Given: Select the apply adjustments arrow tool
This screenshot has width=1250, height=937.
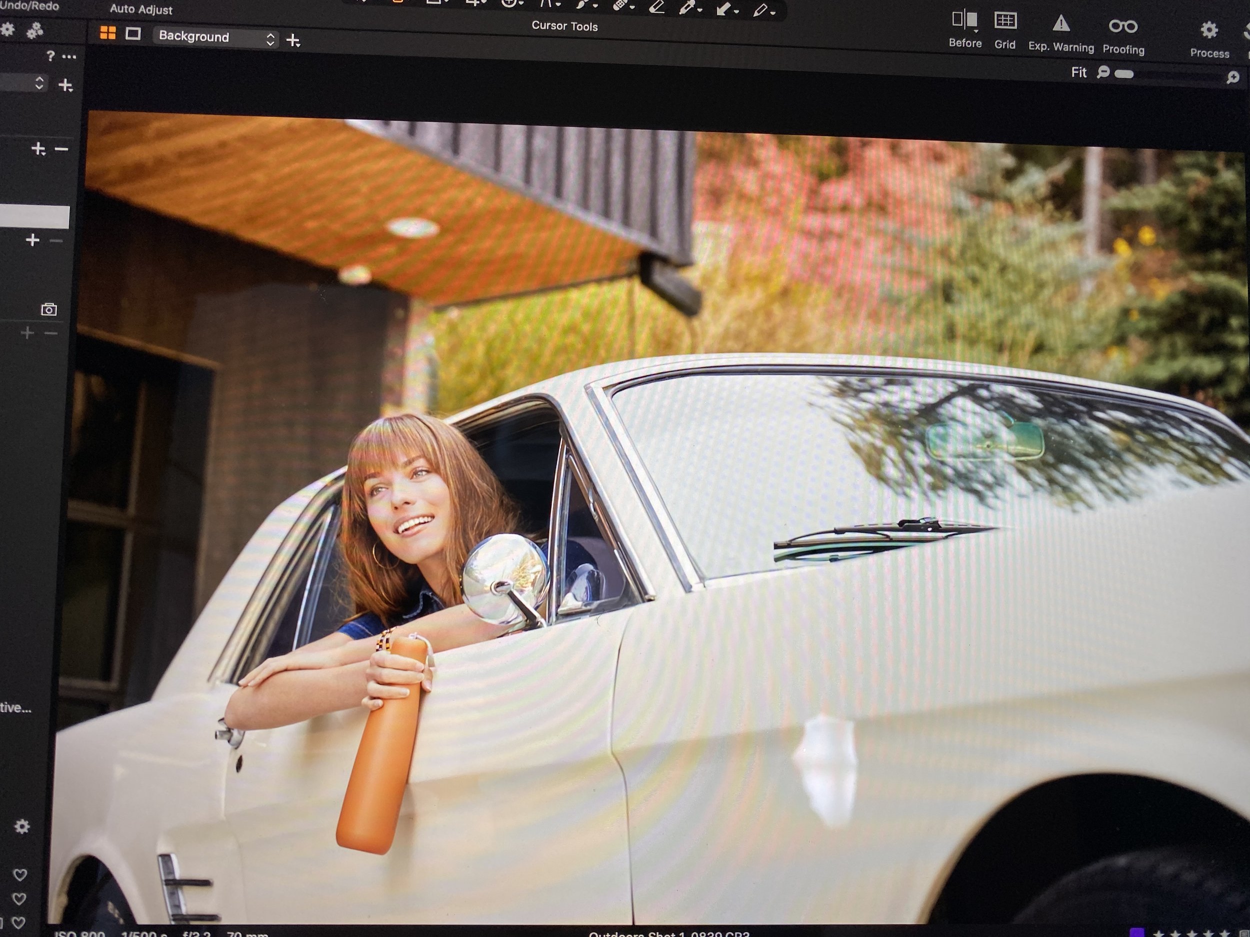Looking at the screenshot, I should [723, 8].
